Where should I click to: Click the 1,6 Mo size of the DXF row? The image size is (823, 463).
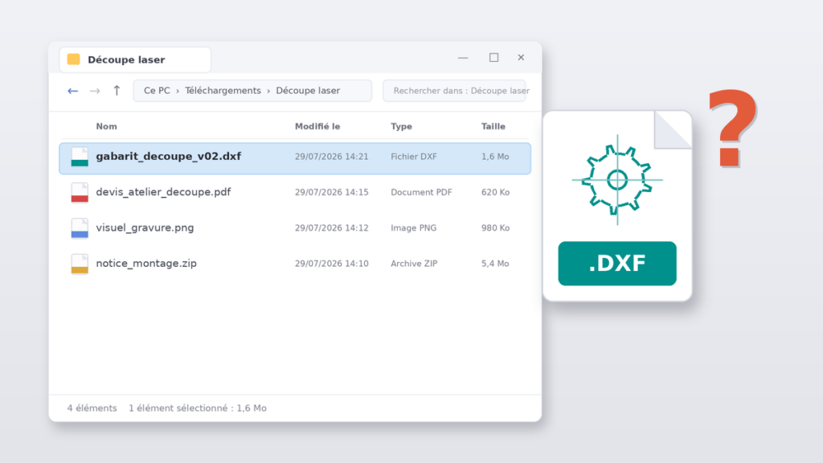pos(495,157)
